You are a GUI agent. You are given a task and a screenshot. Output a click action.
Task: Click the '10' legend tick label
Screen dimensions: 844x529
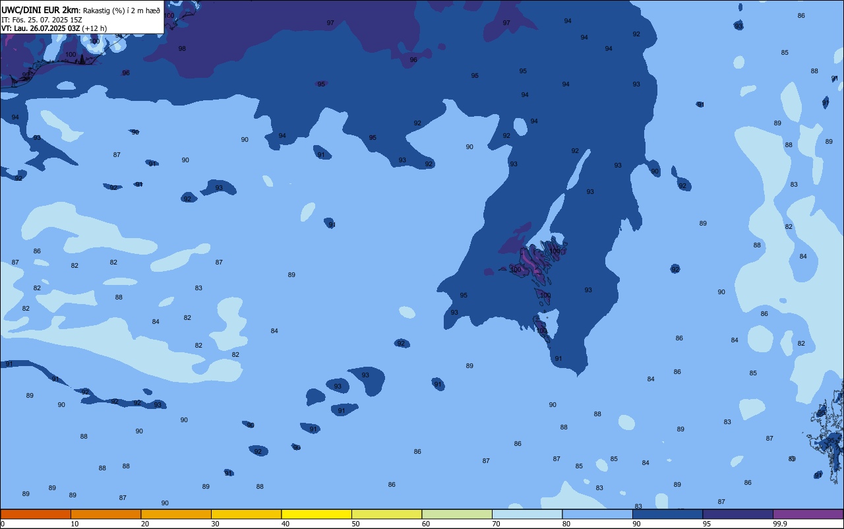pos(75,524)
